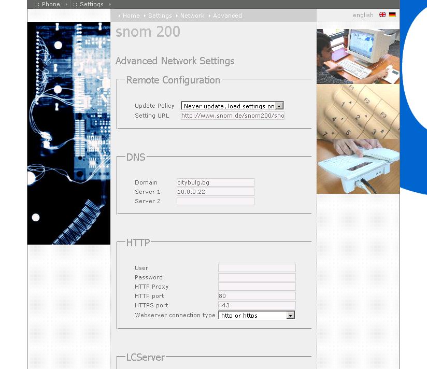427x369 pixels.
Task: Select the empty DNS Server 2 field
Action: pyautogui.click(x=215, y=201)
